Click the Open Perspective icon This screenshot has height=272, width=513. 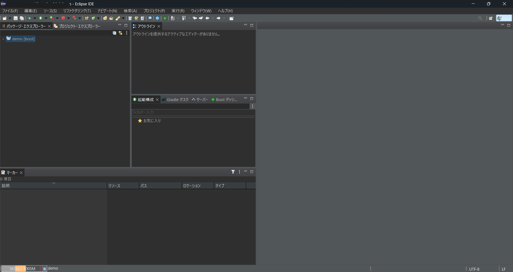pos(491,18)
